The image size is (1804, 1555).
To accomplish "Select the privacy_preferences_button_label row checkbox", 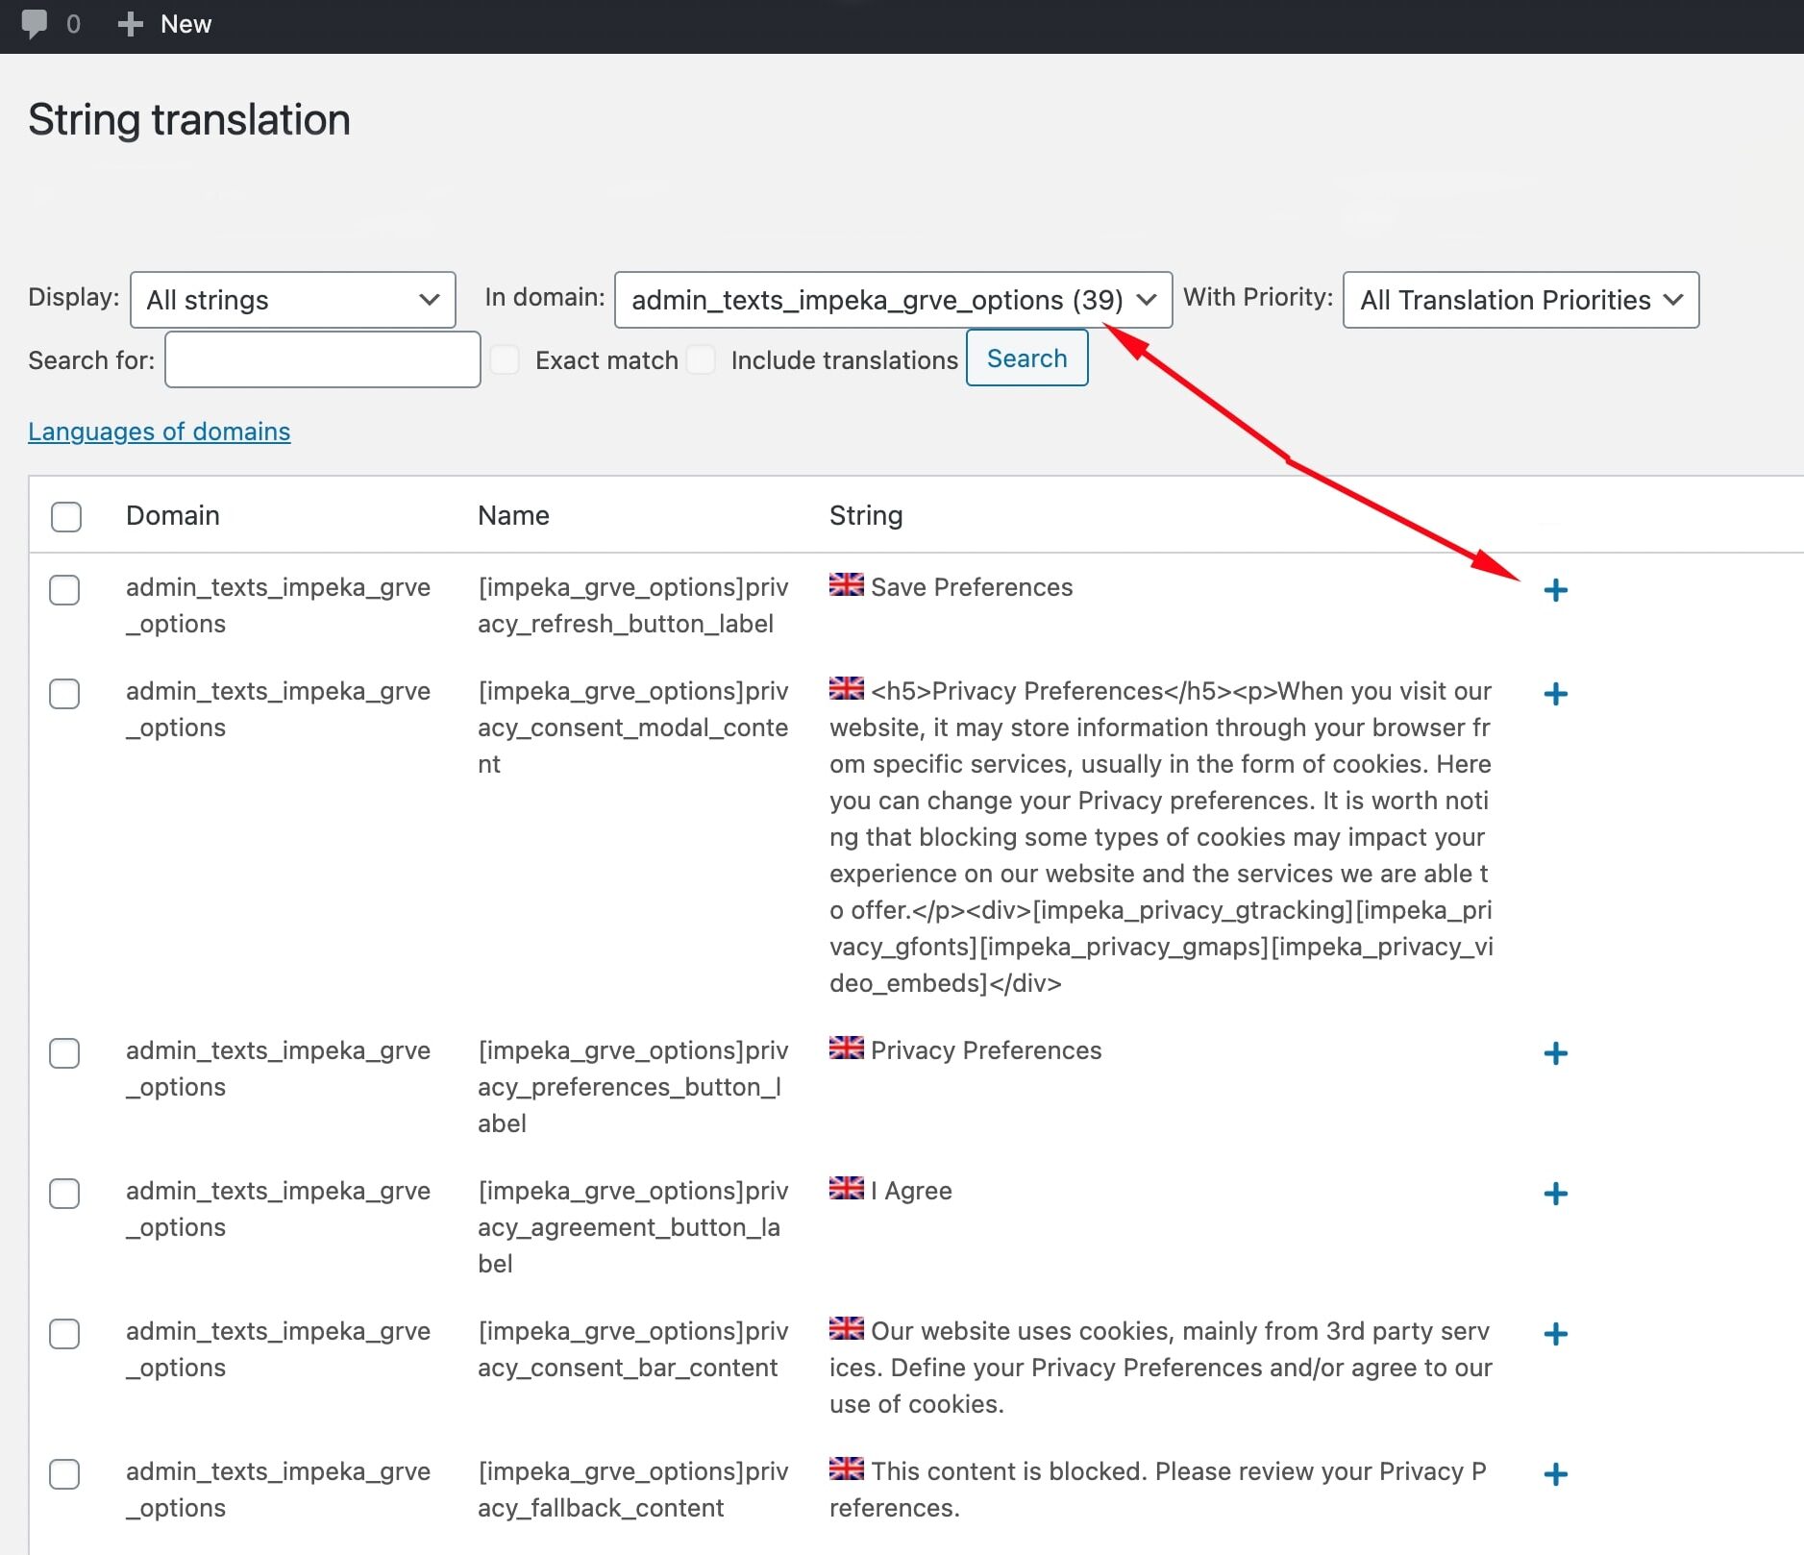I will (64, 1053).
